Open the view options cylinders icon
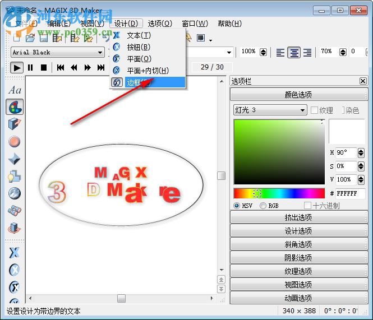 14,210
